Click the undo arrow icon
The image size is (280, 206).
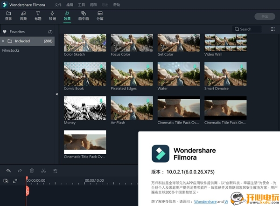pyautogui.click(x=8, y=171)
